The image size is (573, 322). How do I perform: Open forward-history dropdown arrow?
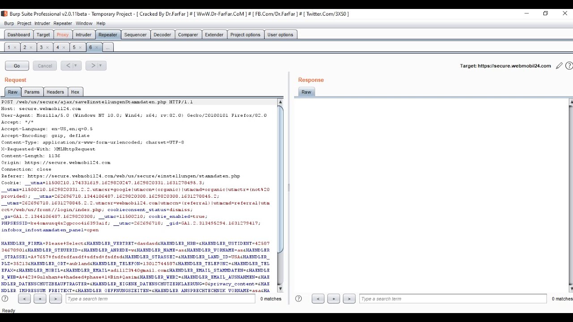[101, 66]
